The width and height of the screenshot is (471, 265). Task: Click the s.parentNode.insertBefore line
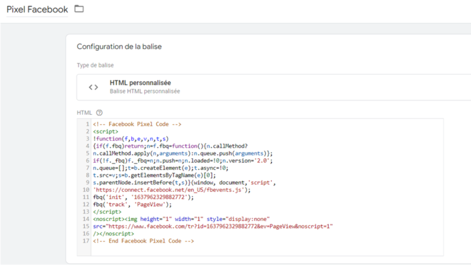point(184,182)
